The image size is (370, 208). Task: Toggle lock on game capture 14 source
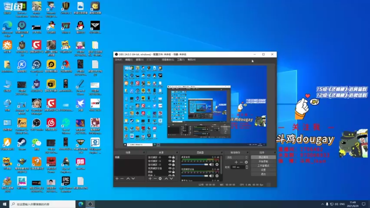pos(173,161)
